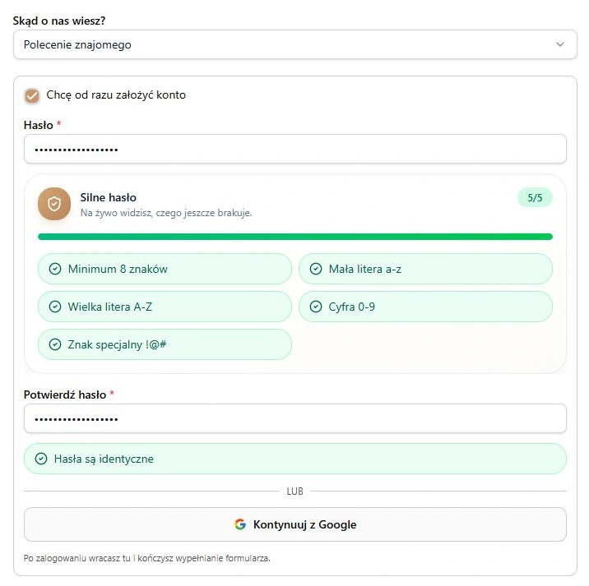This screenshot has width=589, height=586.
Task: Click the Silne hasło heading text
Action: coord(109,197)
